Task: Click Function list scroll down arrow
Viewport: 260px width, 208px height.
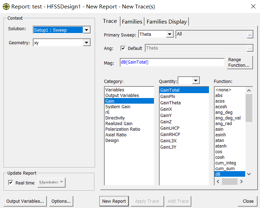Action: pyautogui.click(x=249, y=174)
